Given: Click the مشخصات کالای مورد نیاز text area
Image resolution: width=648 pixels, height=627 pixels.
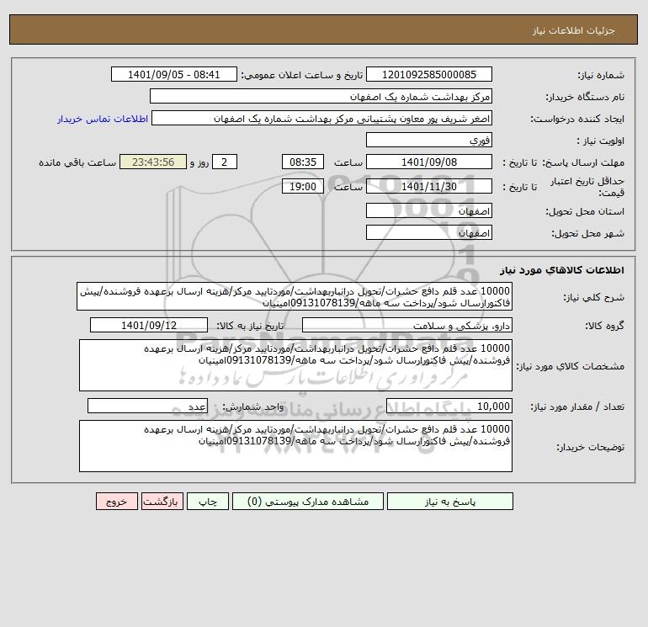Looking at the screenshot, I should 295,365.
